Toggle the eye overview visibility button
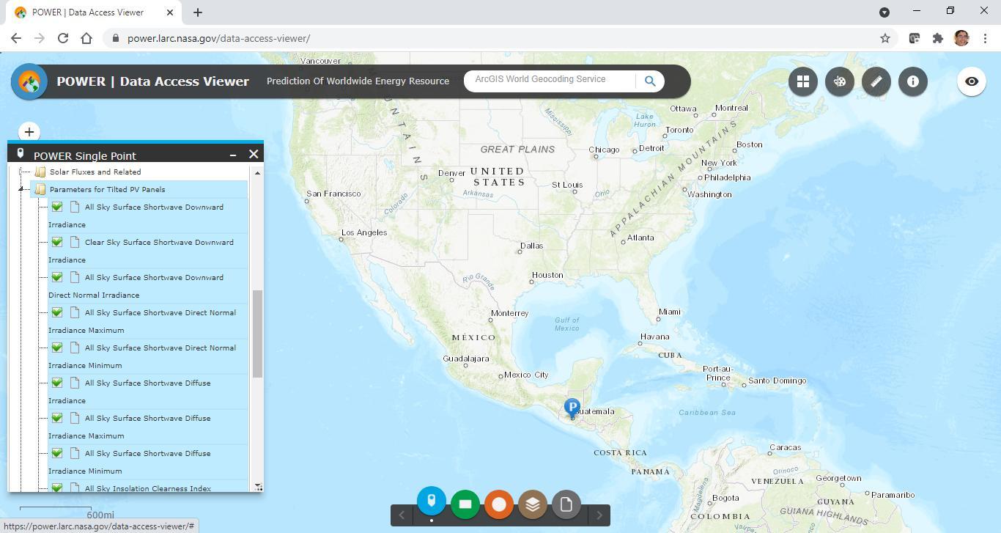1001x533 pixels. coord(972,81)
